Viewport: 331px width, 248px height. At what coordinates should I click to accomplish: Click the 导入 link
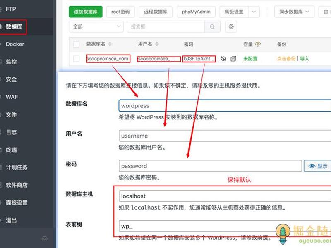[305, 59]
